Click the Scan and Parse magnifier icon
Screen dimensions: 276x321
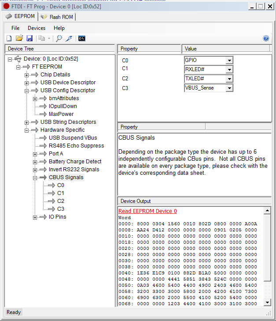[59, 38]
